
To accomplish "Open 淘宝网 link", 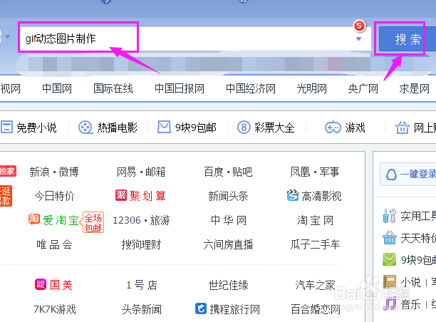I will click(316, 220).
